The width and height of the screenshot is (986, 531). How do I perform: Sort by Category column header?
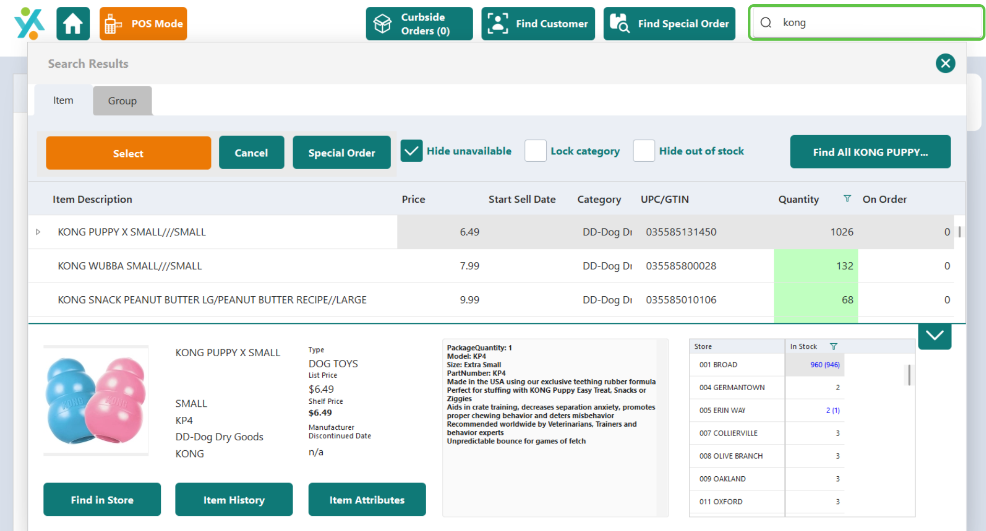[599, 199]
